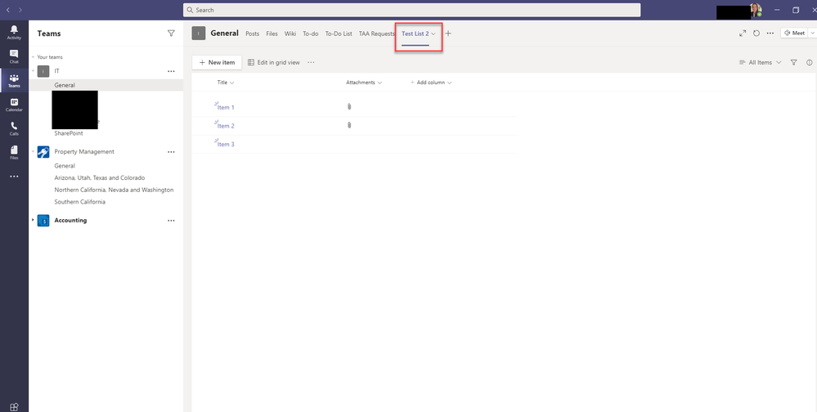The image size is (817, 412).
Task: Collapse the Property Management team
Action: pyautogui.click(x=33, y=151)
